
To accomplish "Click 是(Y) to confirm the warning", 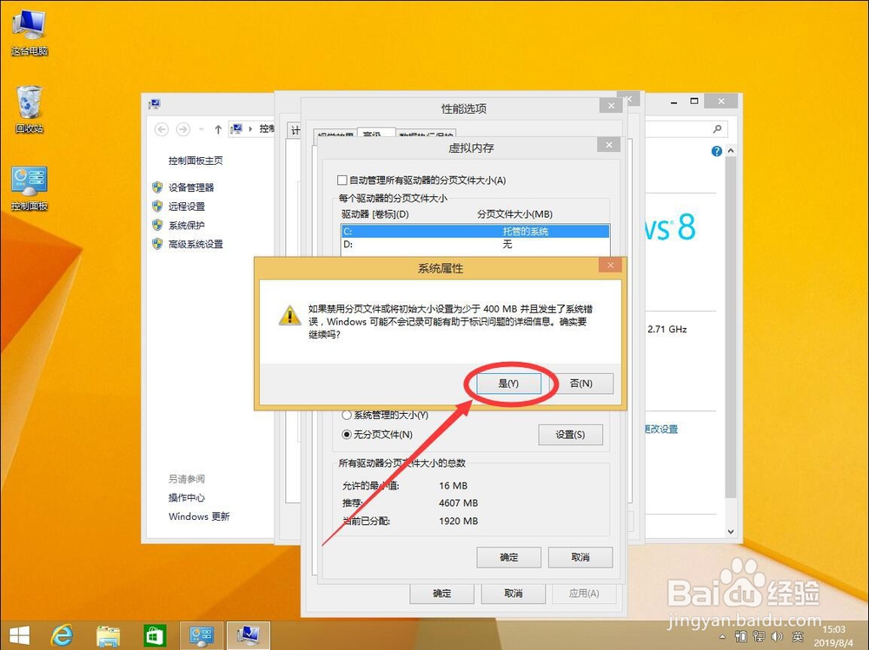I will tap(508, 383).
